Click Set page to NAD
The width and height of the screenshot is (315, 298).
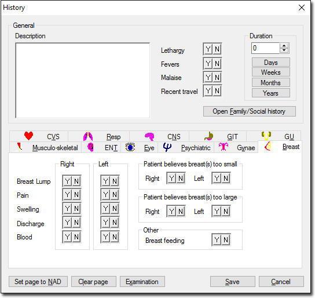click(38, 282)
